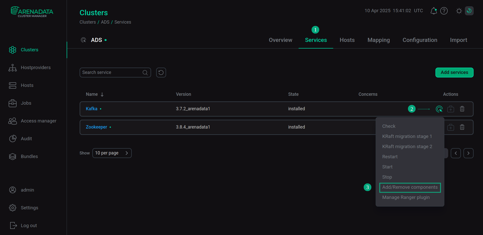The width and height of the screenshot is (483, 235).
Task: Click the Clusters breadcrumb link
Action: click(88, 22)
